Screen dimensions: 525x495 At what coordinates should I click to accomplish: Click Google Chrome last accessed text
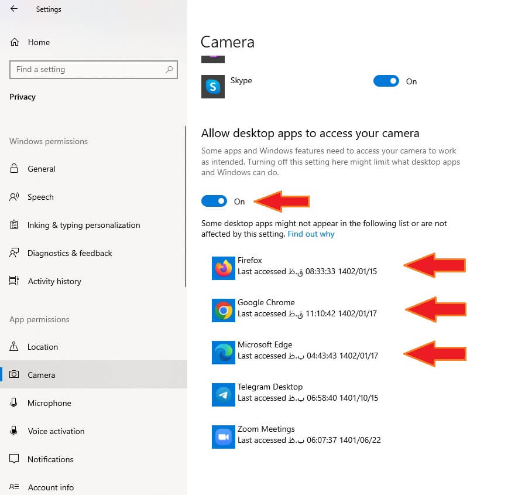click(307, 313)
